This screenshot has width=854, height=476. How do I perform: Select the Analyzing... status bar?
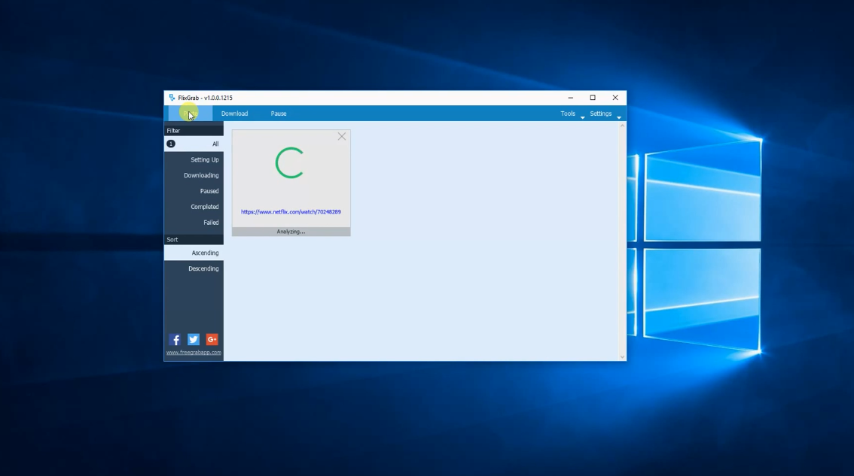[x=291, y=232]
